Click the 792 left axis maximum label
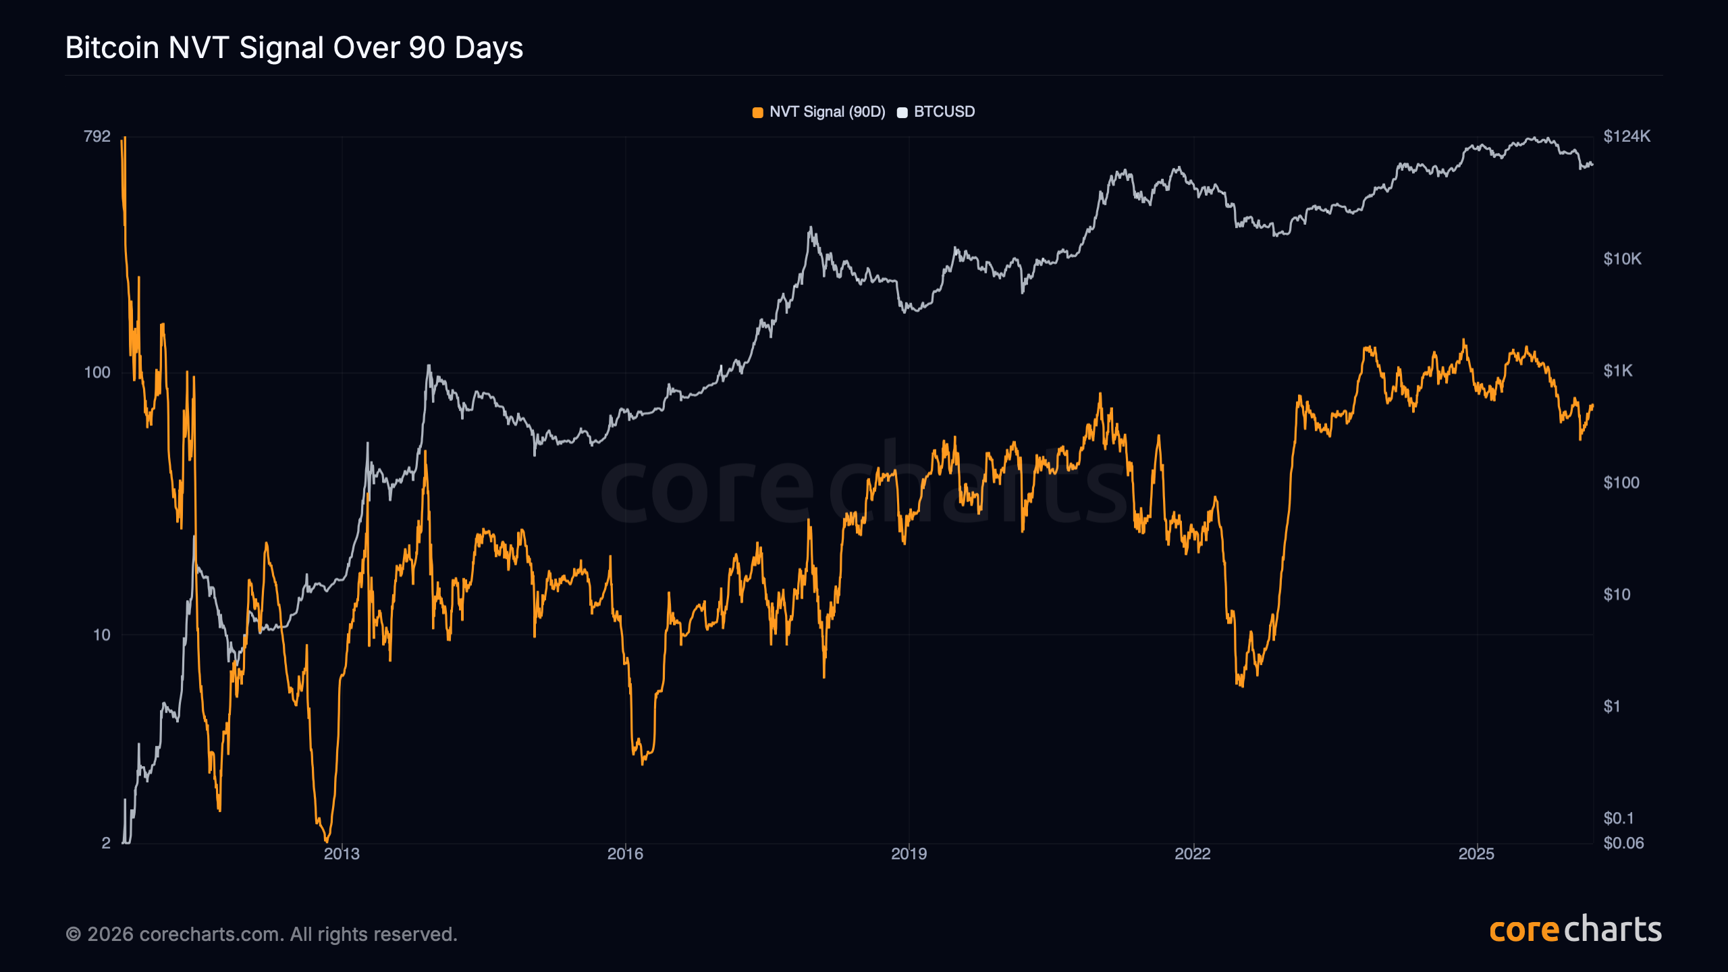Viewport: 1728px width, 972px height. [97, 136]
